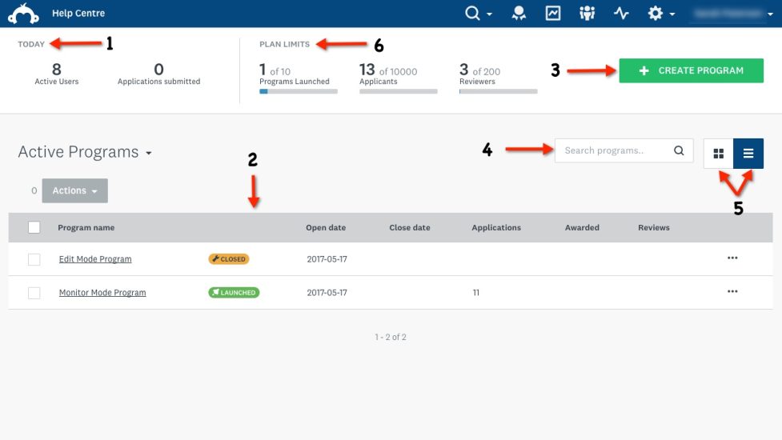
Task: Check the Monitor Mode Program checkbox
Action: click(x=34, y=293)
